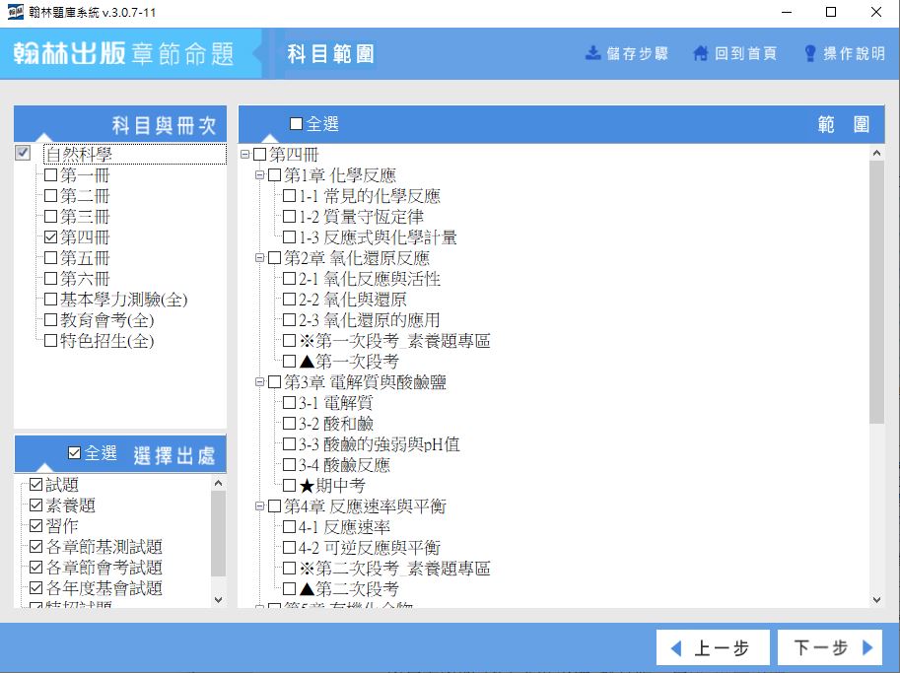Click 選擇出處 list scroll down arrow

218,599
